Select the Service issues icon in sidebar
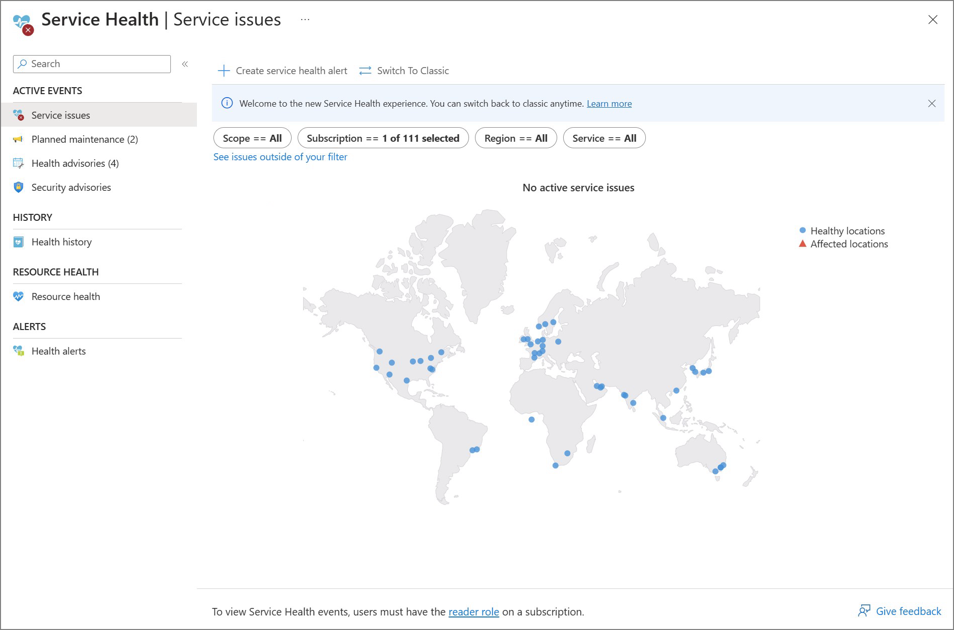 [x=19, y=115]
